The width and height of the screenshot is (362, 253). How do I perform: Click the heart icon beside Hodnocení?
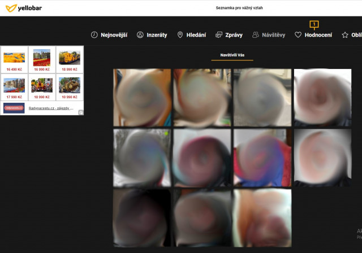[298, 35]
